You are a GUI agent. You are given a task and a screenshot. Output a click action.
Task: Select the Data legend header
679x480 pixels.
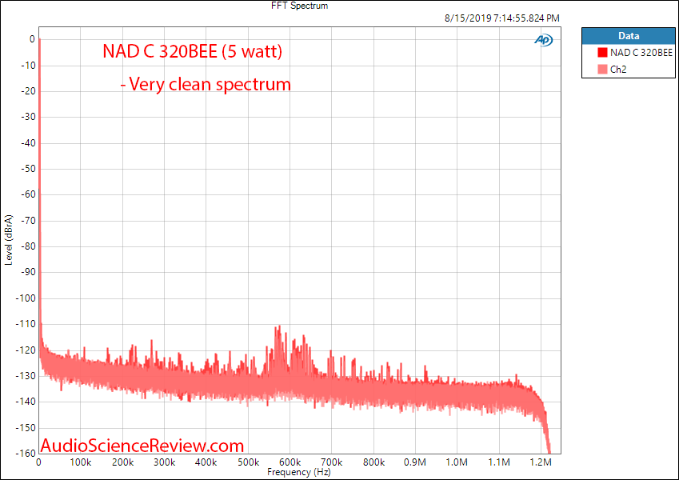point(629,36)
